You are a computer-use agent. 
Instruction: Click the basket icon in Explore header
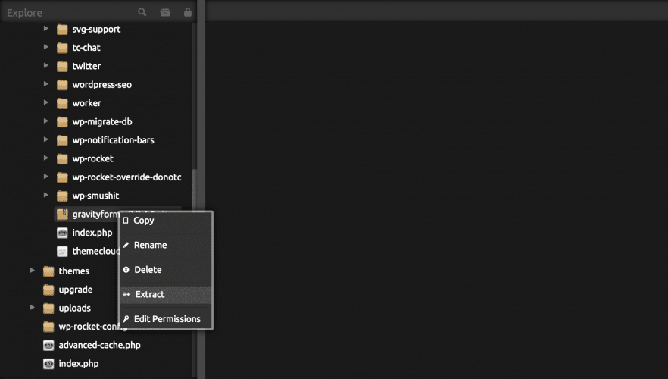point(165,12)
